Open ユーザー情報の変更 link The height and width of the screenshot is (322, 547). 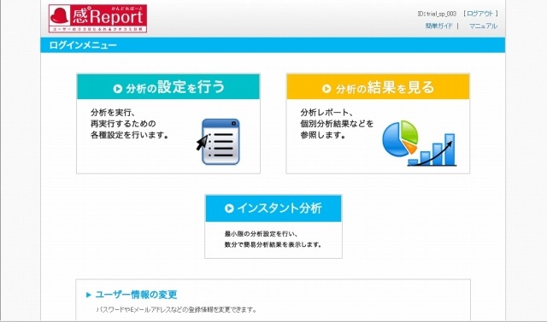pos(136,295)
